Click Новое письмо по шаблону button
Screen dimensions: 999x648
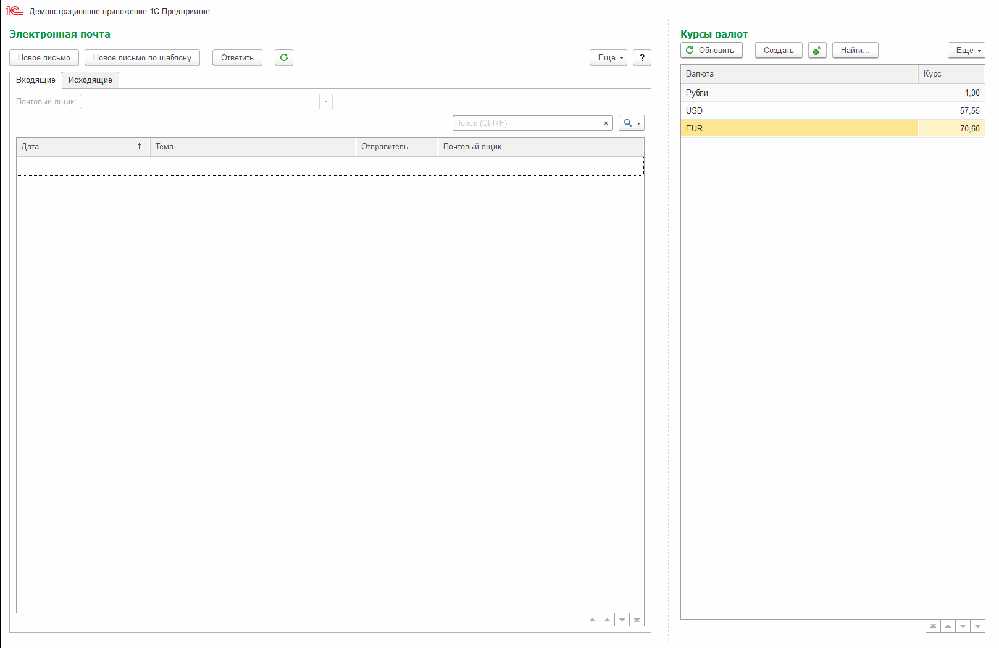click(x=142, y=57)
